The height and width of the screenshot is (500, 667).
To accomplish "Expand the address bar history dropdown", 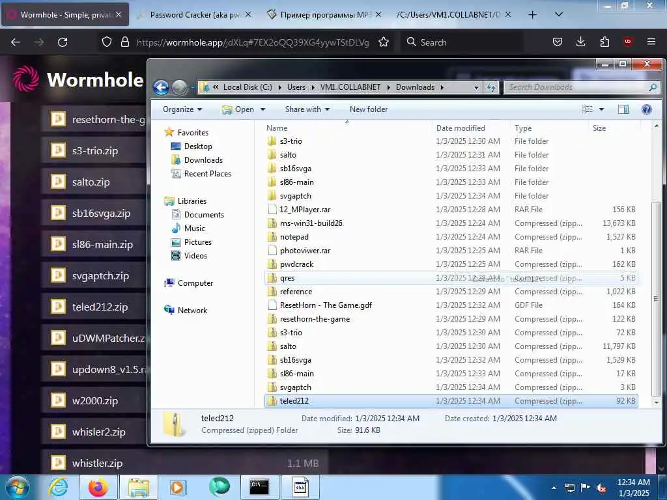I will pyautogui.click(x=476, y=87).
